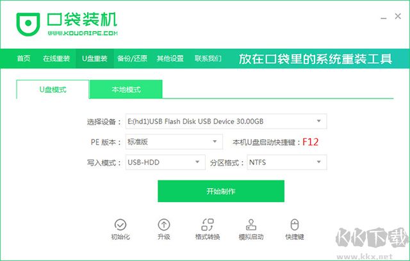Expand the 选择设备 device dropdown
Screen dimensions: 410x261
(226, 122)
